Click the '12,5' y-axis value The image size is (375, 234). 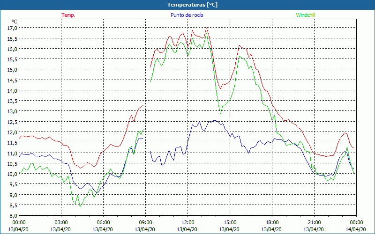(x=13, y=122)
